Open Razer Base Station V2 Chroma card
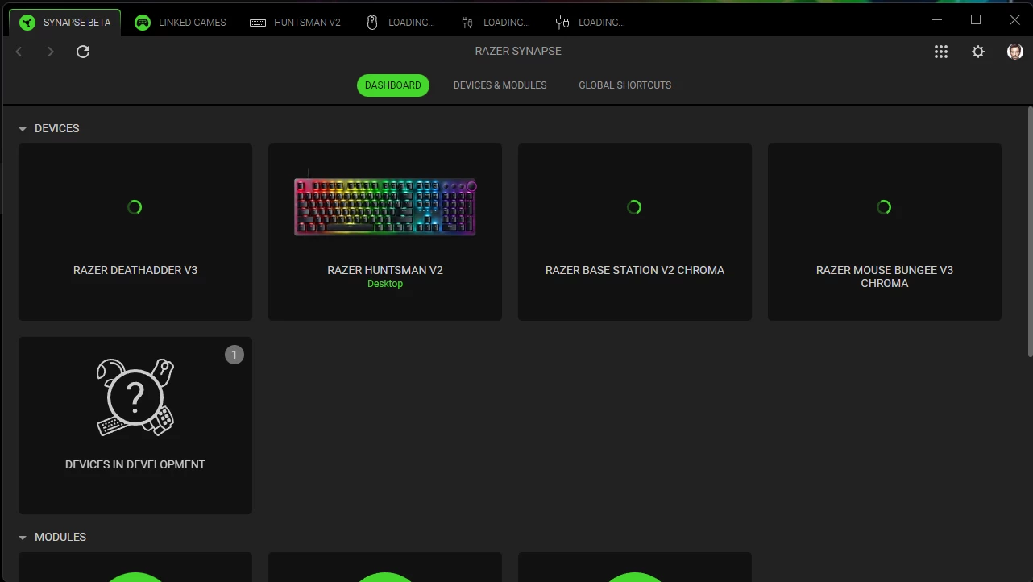Screen dimensions: 1033x582 (635, 232)
